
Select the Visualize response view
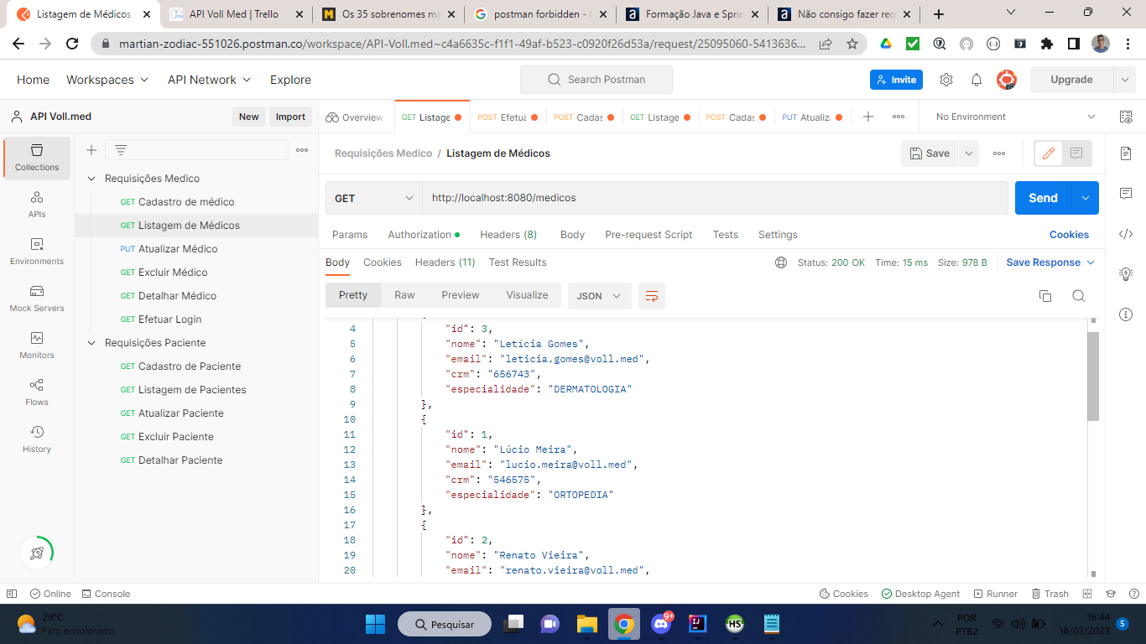pyautogui.click(x=527, y=295)
